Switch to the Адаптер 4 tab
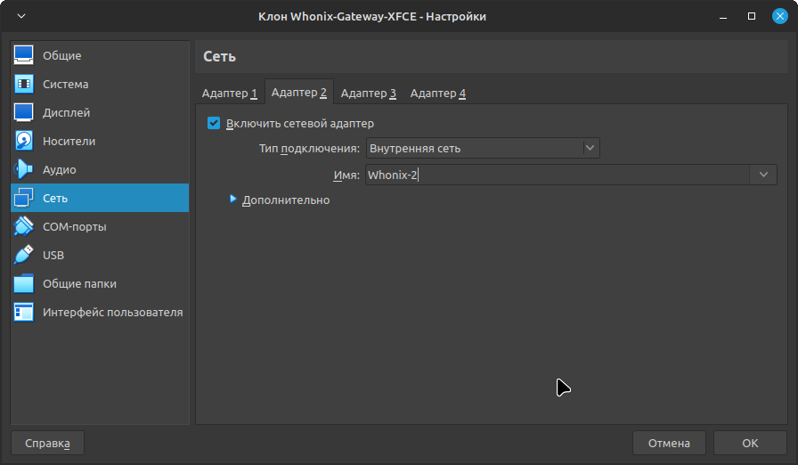This screenshot has height=465, width=798. pos(437,94)
